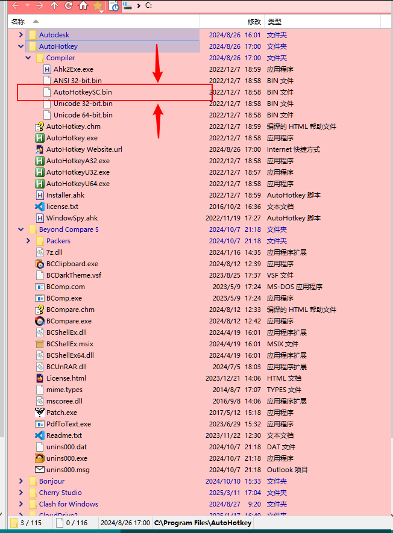The height and width of the screenshot is (533, 393).
Task: Select the AutoHotkey folder name
Action: (x=58, y=46)
